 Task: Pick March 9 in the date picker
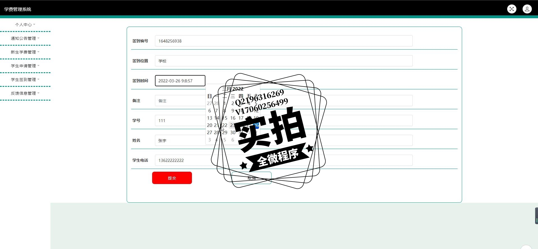233,111
